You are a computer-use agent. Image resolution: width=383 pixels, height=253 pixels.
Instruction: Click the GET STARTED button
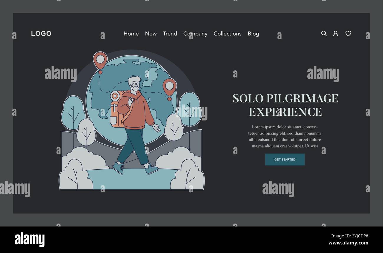(285, 159)
